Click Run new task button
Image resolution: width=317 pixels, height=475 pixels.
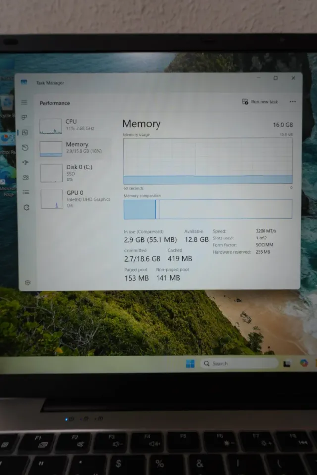pos(260,102)
